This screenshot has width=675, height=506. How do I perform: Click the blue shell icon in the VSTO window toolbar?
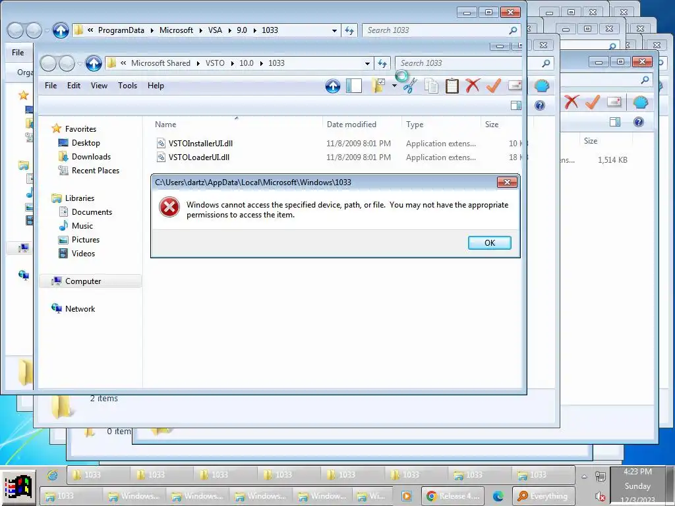pyautogui.click(x=542, y=86)
